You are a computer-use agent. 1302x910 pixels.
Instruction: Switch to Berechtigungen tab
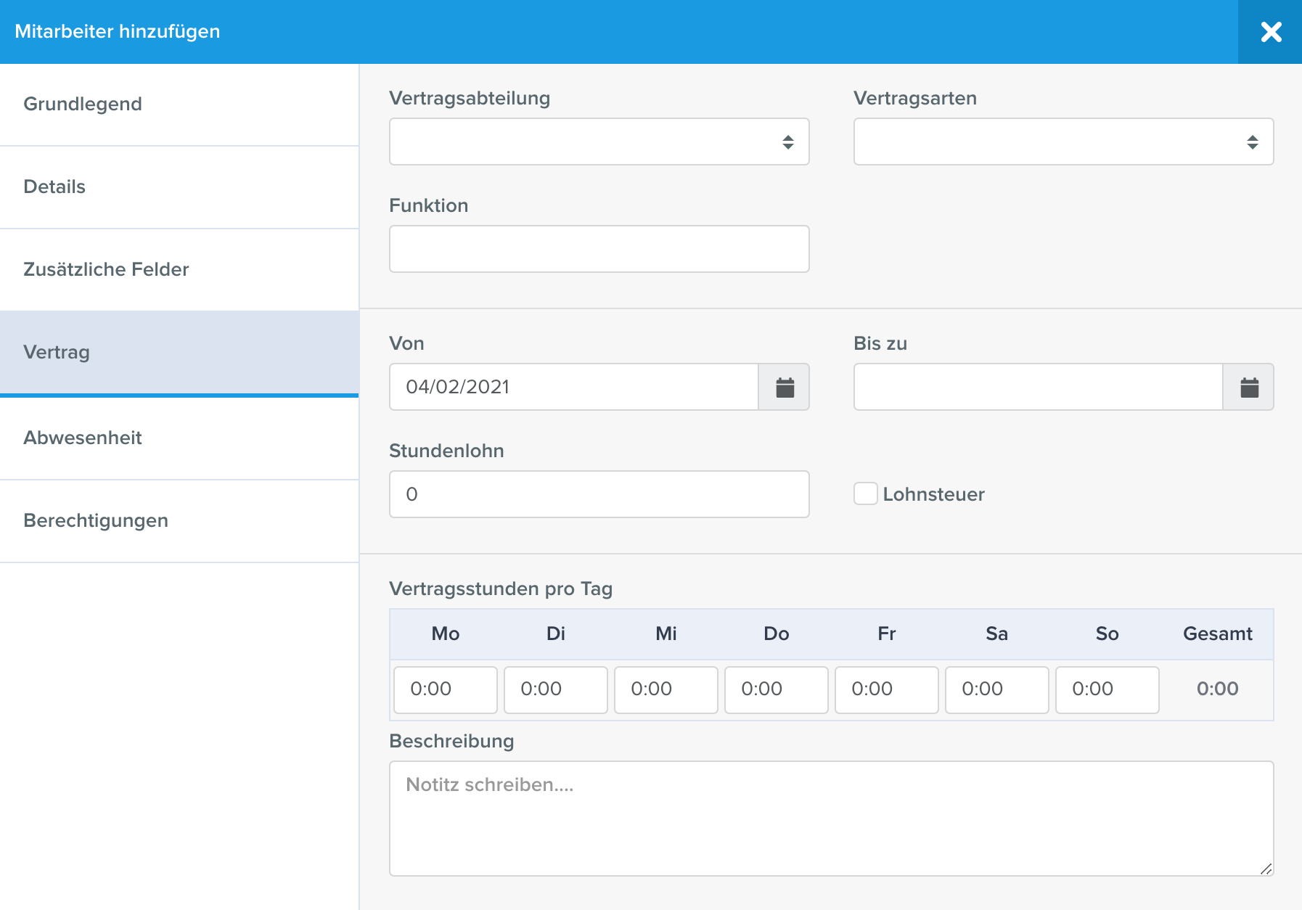[179, 521]
